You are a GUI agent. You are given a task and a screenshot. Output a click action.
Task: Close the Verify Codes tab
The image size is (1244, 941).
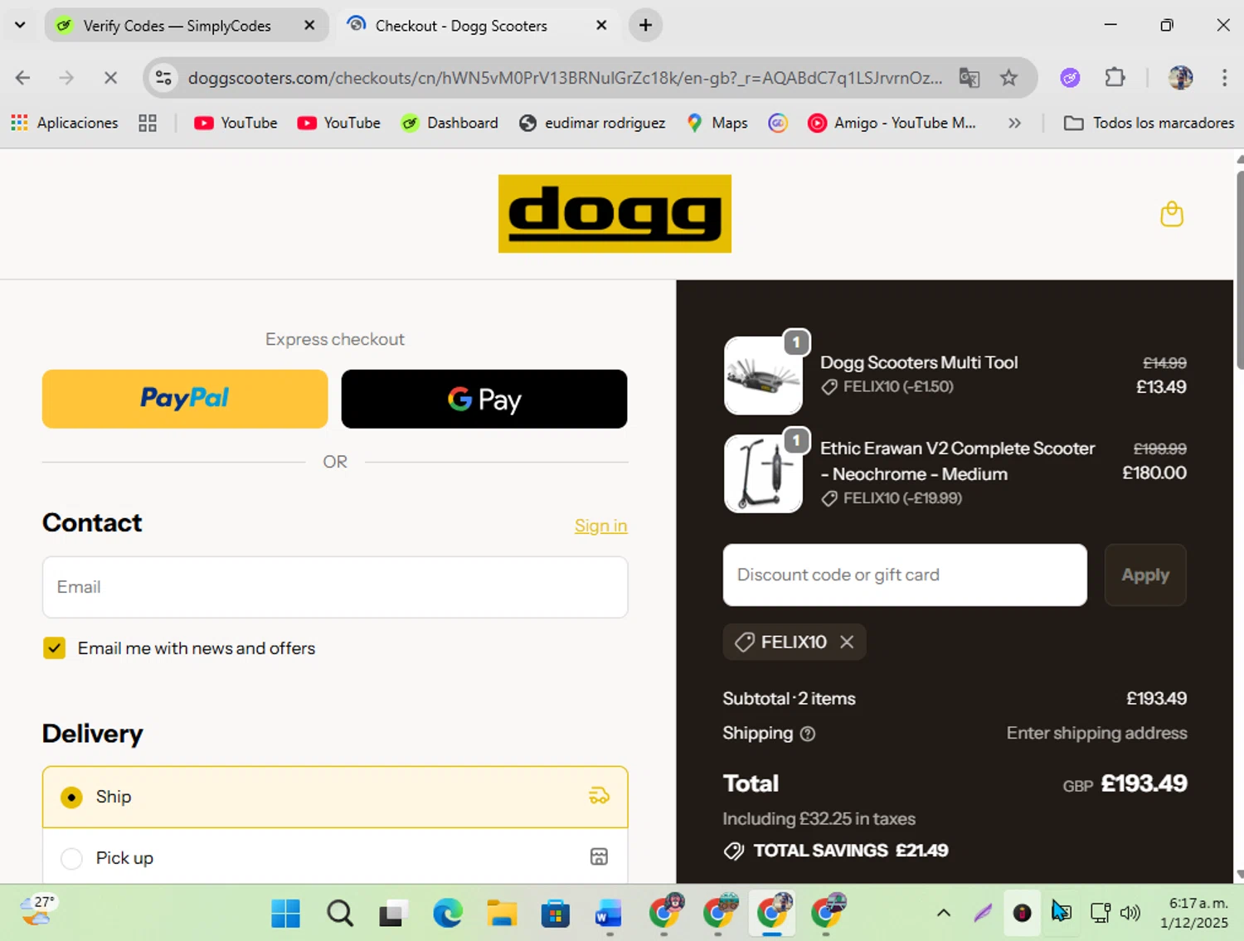pyautogui.click(x=309, y=26)
